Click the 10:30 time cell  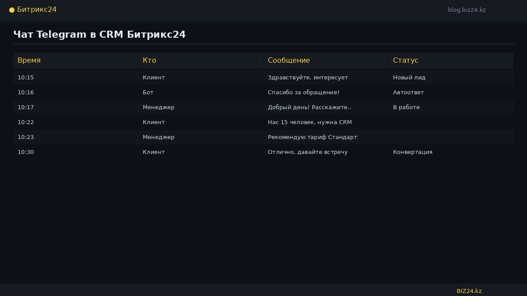(x=25, y=152)
